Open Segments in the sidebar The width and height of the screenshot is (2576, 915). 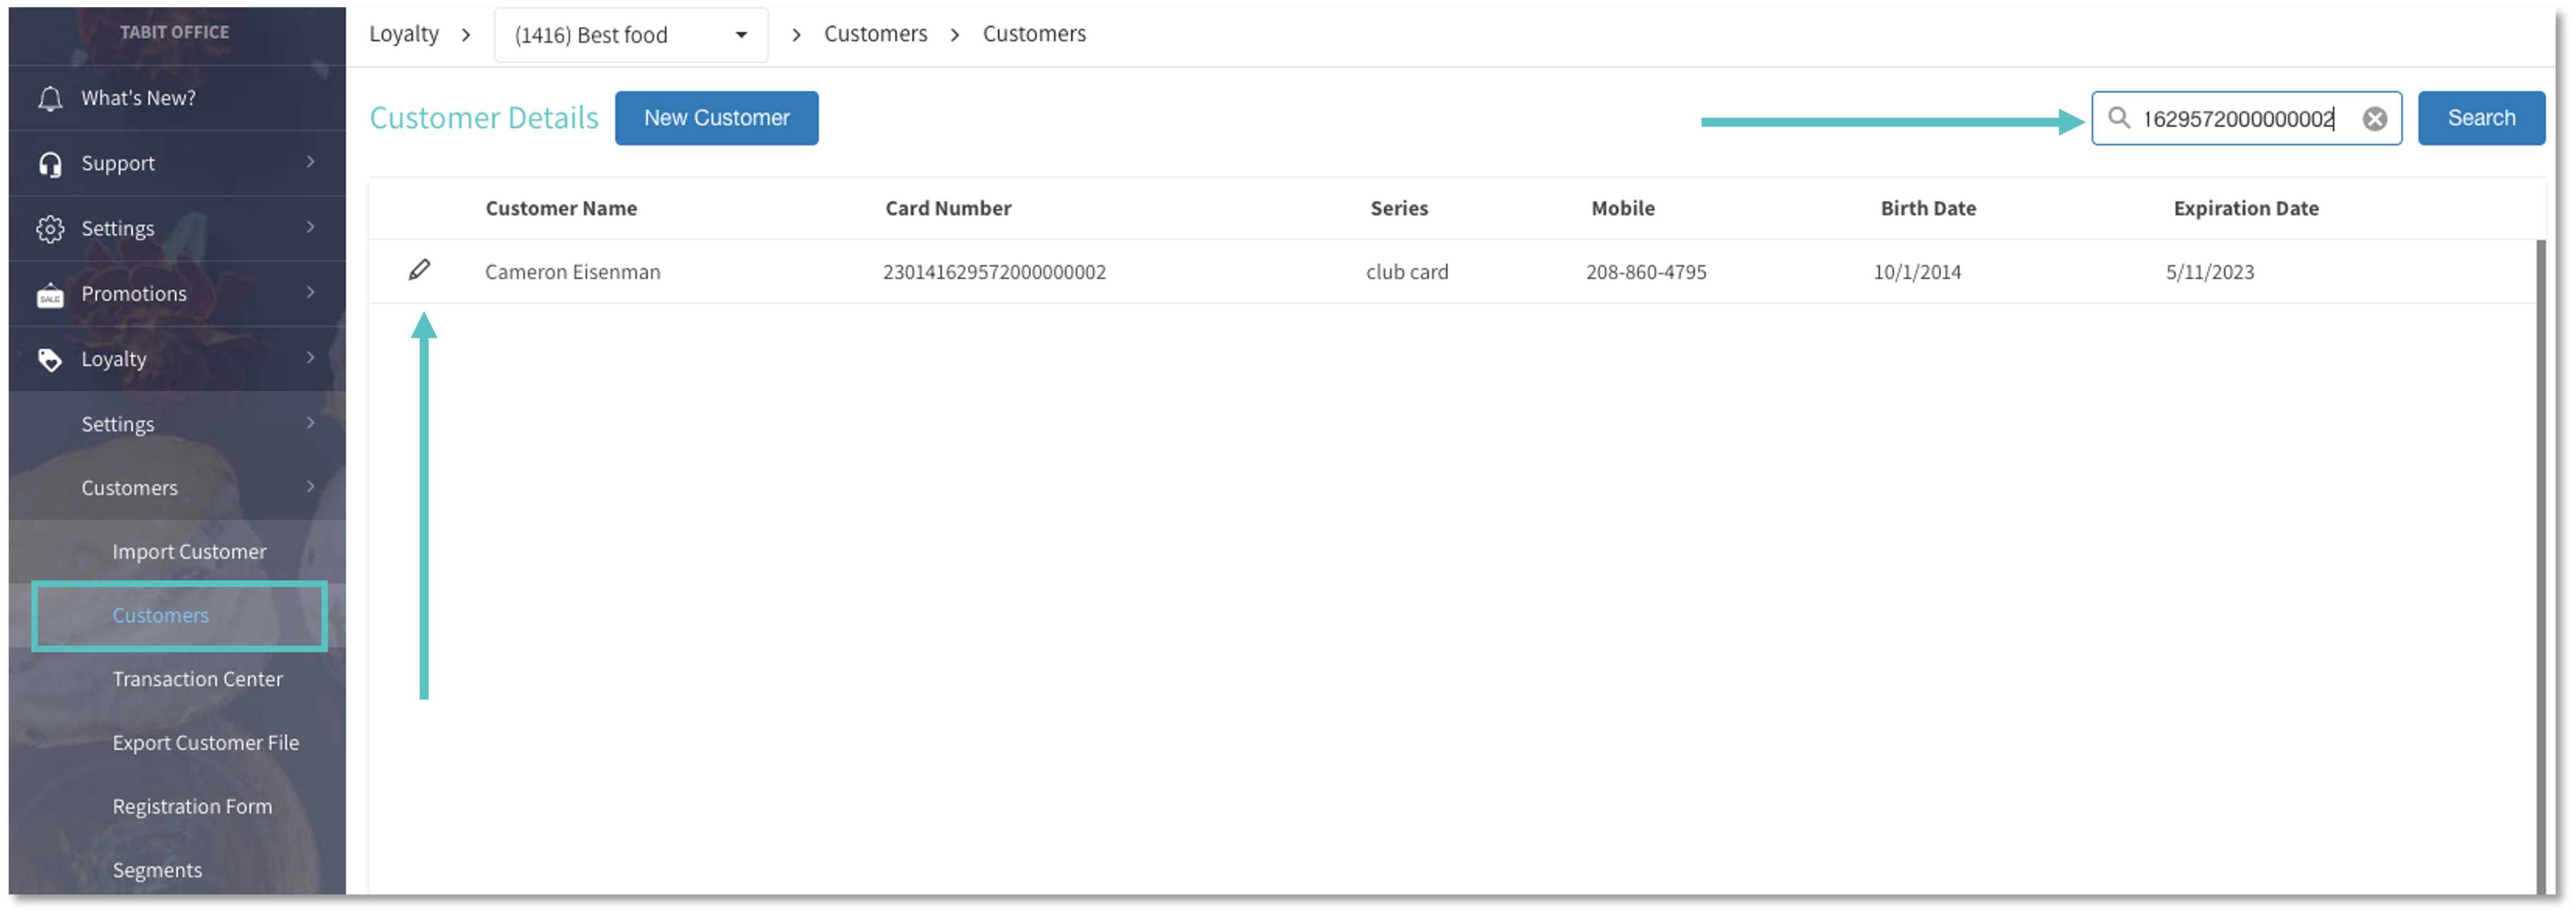coord(157,871)
